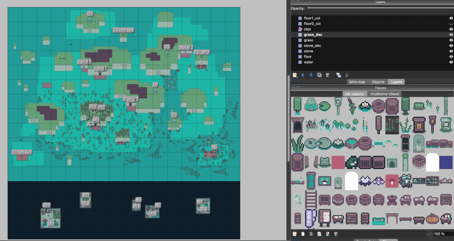Pick the wooden ladder tile
454x241 pixels.
tap(311, 199)
